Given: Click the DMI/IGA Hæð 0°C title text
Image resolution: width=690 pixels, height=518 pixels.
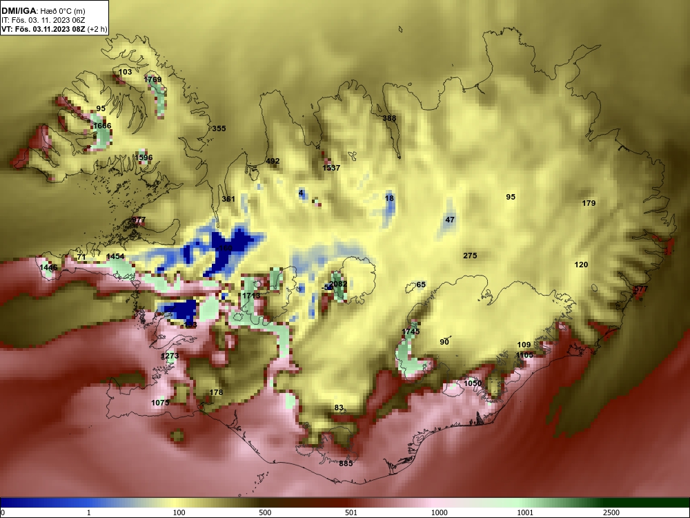Looking at the screenshot, I should pyautogui.click(x=43, y=10).
